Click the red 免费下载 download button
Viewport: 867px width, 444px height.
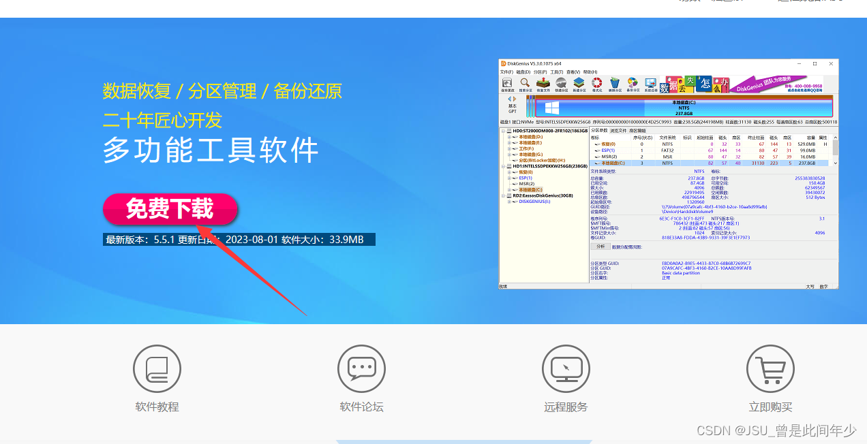170,209
